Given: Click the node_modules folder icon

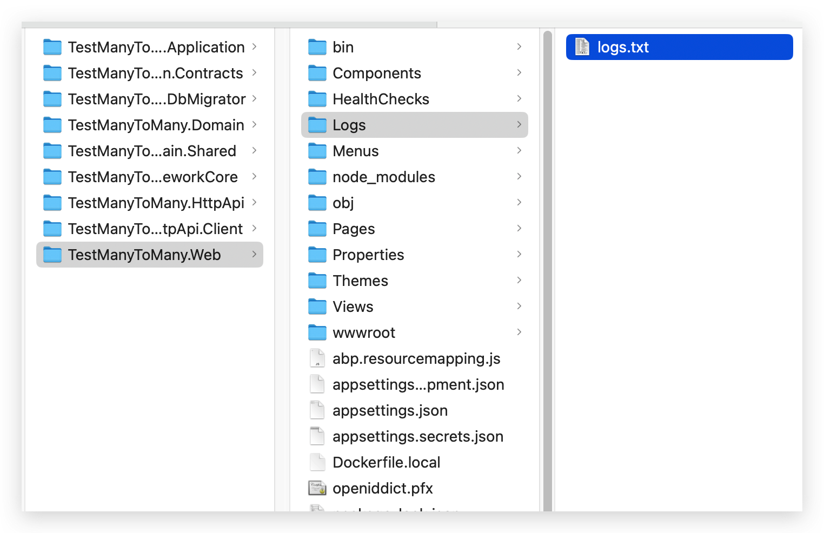Looking at the screenshot, I should 317,177.
